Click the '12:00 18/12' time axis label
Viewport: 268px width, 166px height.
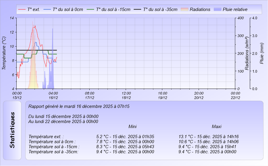[126, 95]
